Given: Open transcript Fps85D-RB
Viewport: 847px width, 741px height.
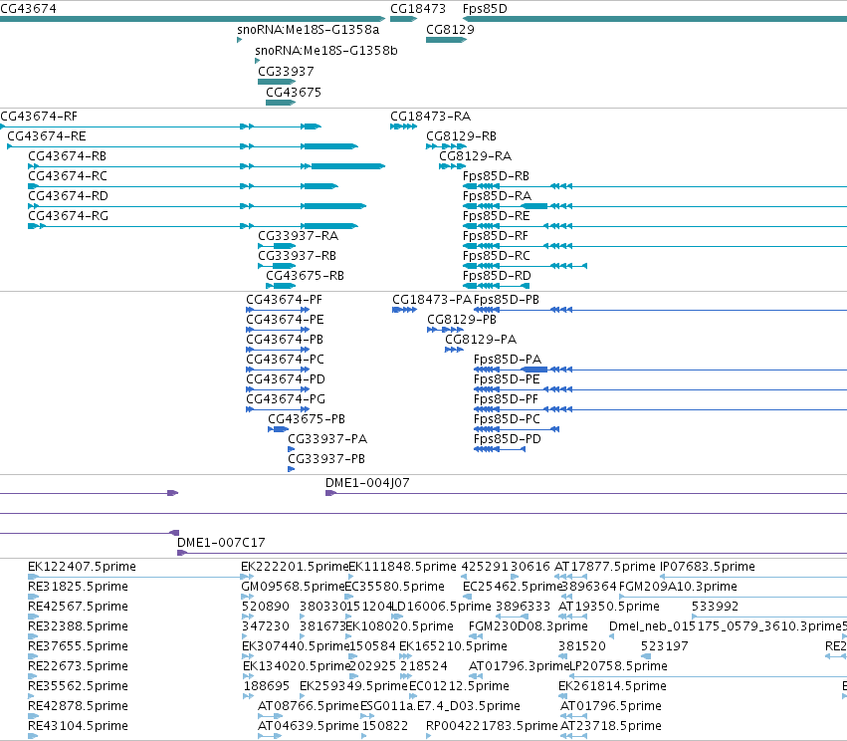Looking at the screenshot, I should pyautogui.click(x=496, y=176).
